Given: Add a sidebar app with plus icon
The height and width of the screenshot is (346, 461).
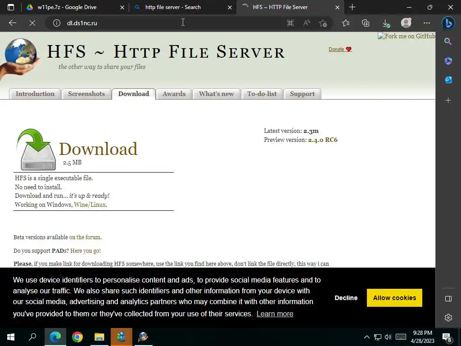Looking at the screenshot, I should click(x=448, y=100).
